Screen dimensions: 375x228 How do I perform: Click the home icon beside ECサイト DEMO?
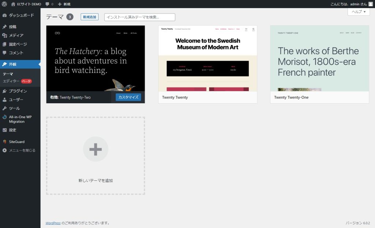pyautogui.click(x=14, y=4)
